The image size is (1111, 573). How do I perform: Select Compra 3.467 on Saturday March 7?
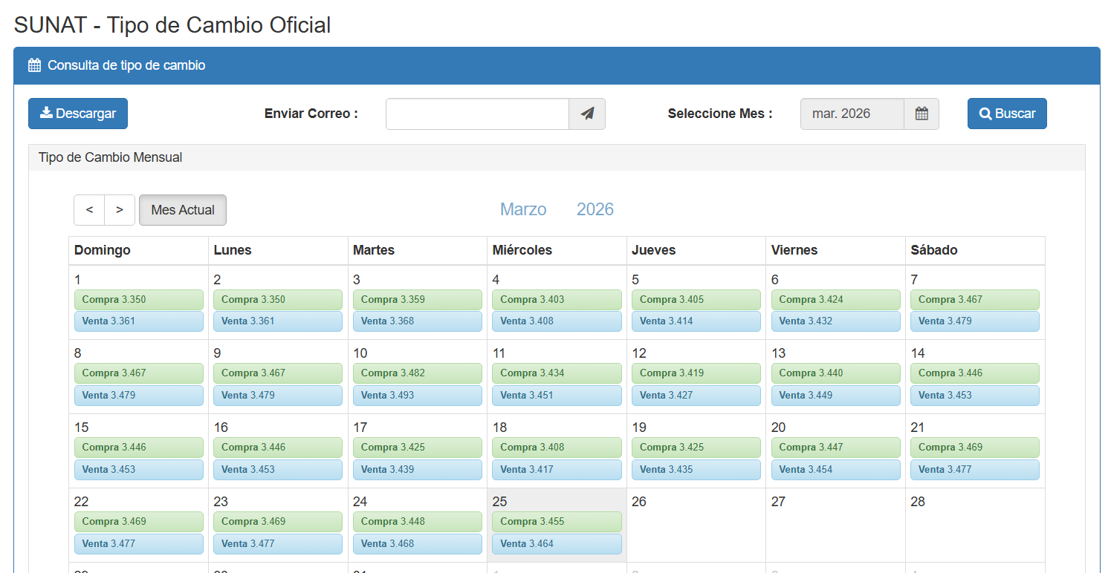pyautogui.click(x=974, y=300)
